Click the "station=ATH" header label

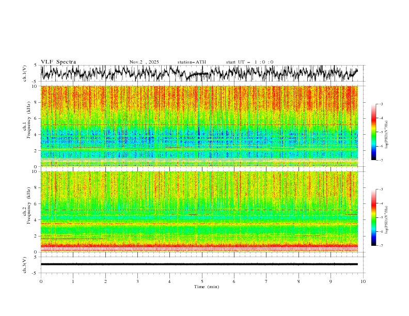(192, 62)
